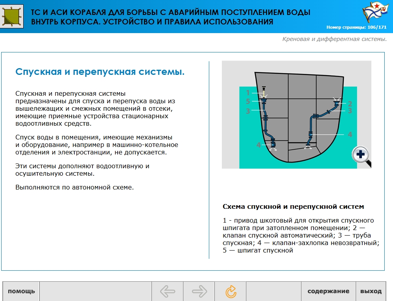Click label 5 on the diagram
The height and width of the screenshot is (301, 393).
tap(248, 102)
